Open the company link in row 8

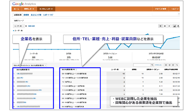(22, 102)
